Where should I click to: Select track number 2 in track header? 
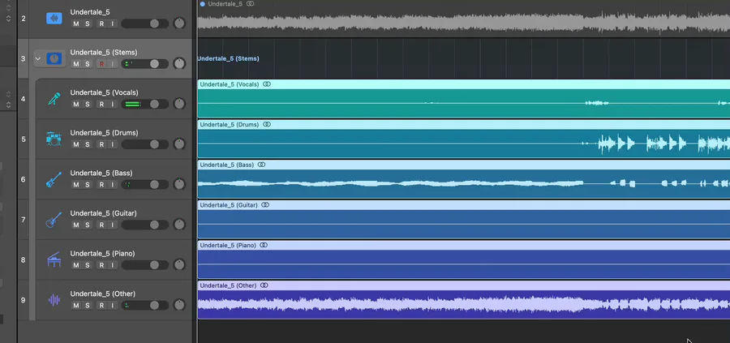[x=24, y=18]
